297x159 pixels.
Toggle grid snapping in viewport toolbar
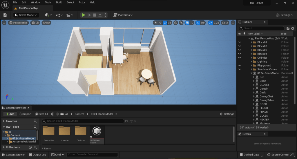(187, 23)
